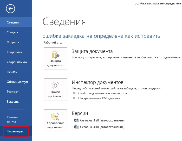182x141 pixels.
Task: Choose Открыть in the sidebar
Action: (16, 42)
